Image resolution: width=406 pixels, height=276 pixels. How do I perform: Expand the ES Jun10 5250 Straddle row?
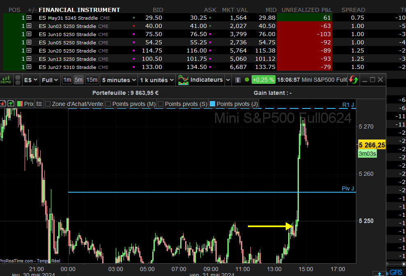[29, 34]
